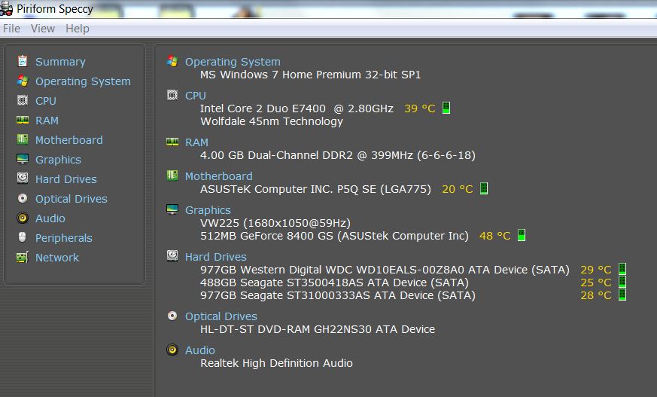Click the GeForce temperature indicator next to 48 °C
This screenshot has width=657, height=397.
point(522,235)
